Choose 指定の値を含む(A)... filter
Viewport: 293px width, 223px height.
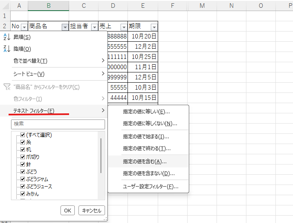click(149, 162)
